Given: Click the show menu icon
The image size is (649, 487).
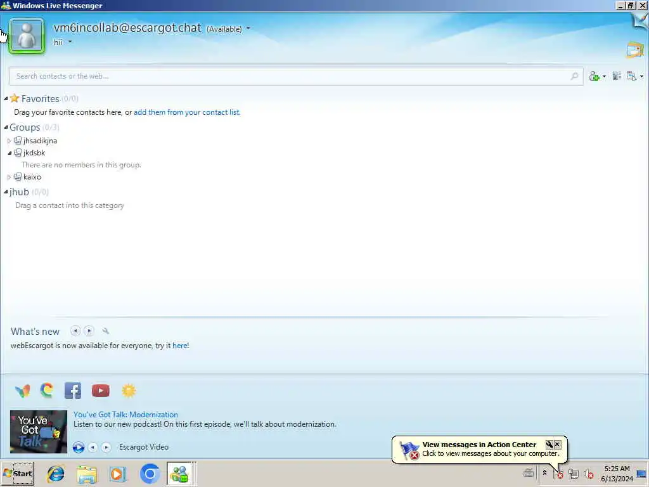Looking at the screenshot, I should pos(632,76).
